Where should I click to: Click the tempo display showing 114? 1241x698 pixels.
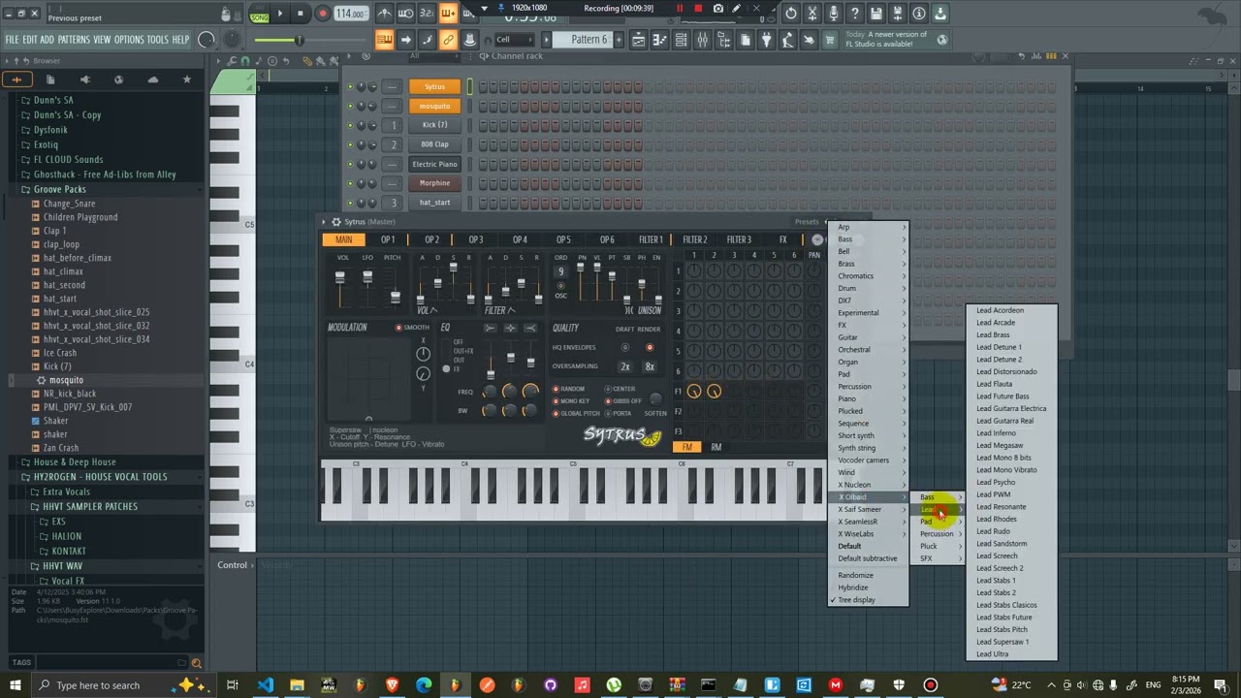(351, 14)
